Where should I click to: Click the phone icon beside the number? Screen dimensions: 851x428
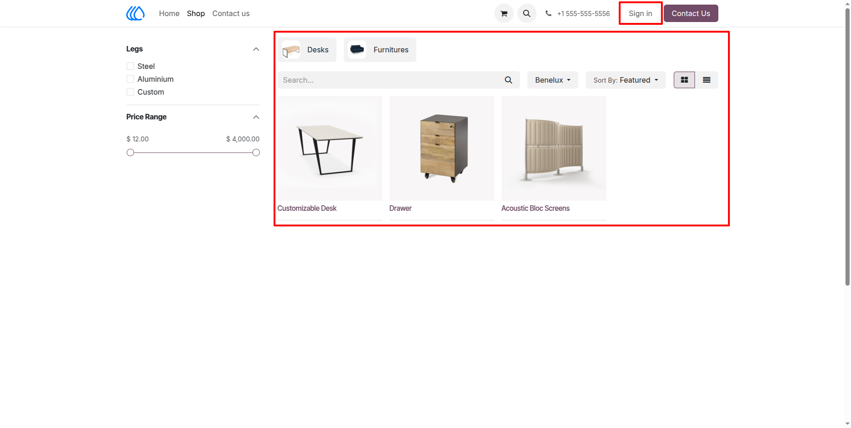tap(548, 13)
